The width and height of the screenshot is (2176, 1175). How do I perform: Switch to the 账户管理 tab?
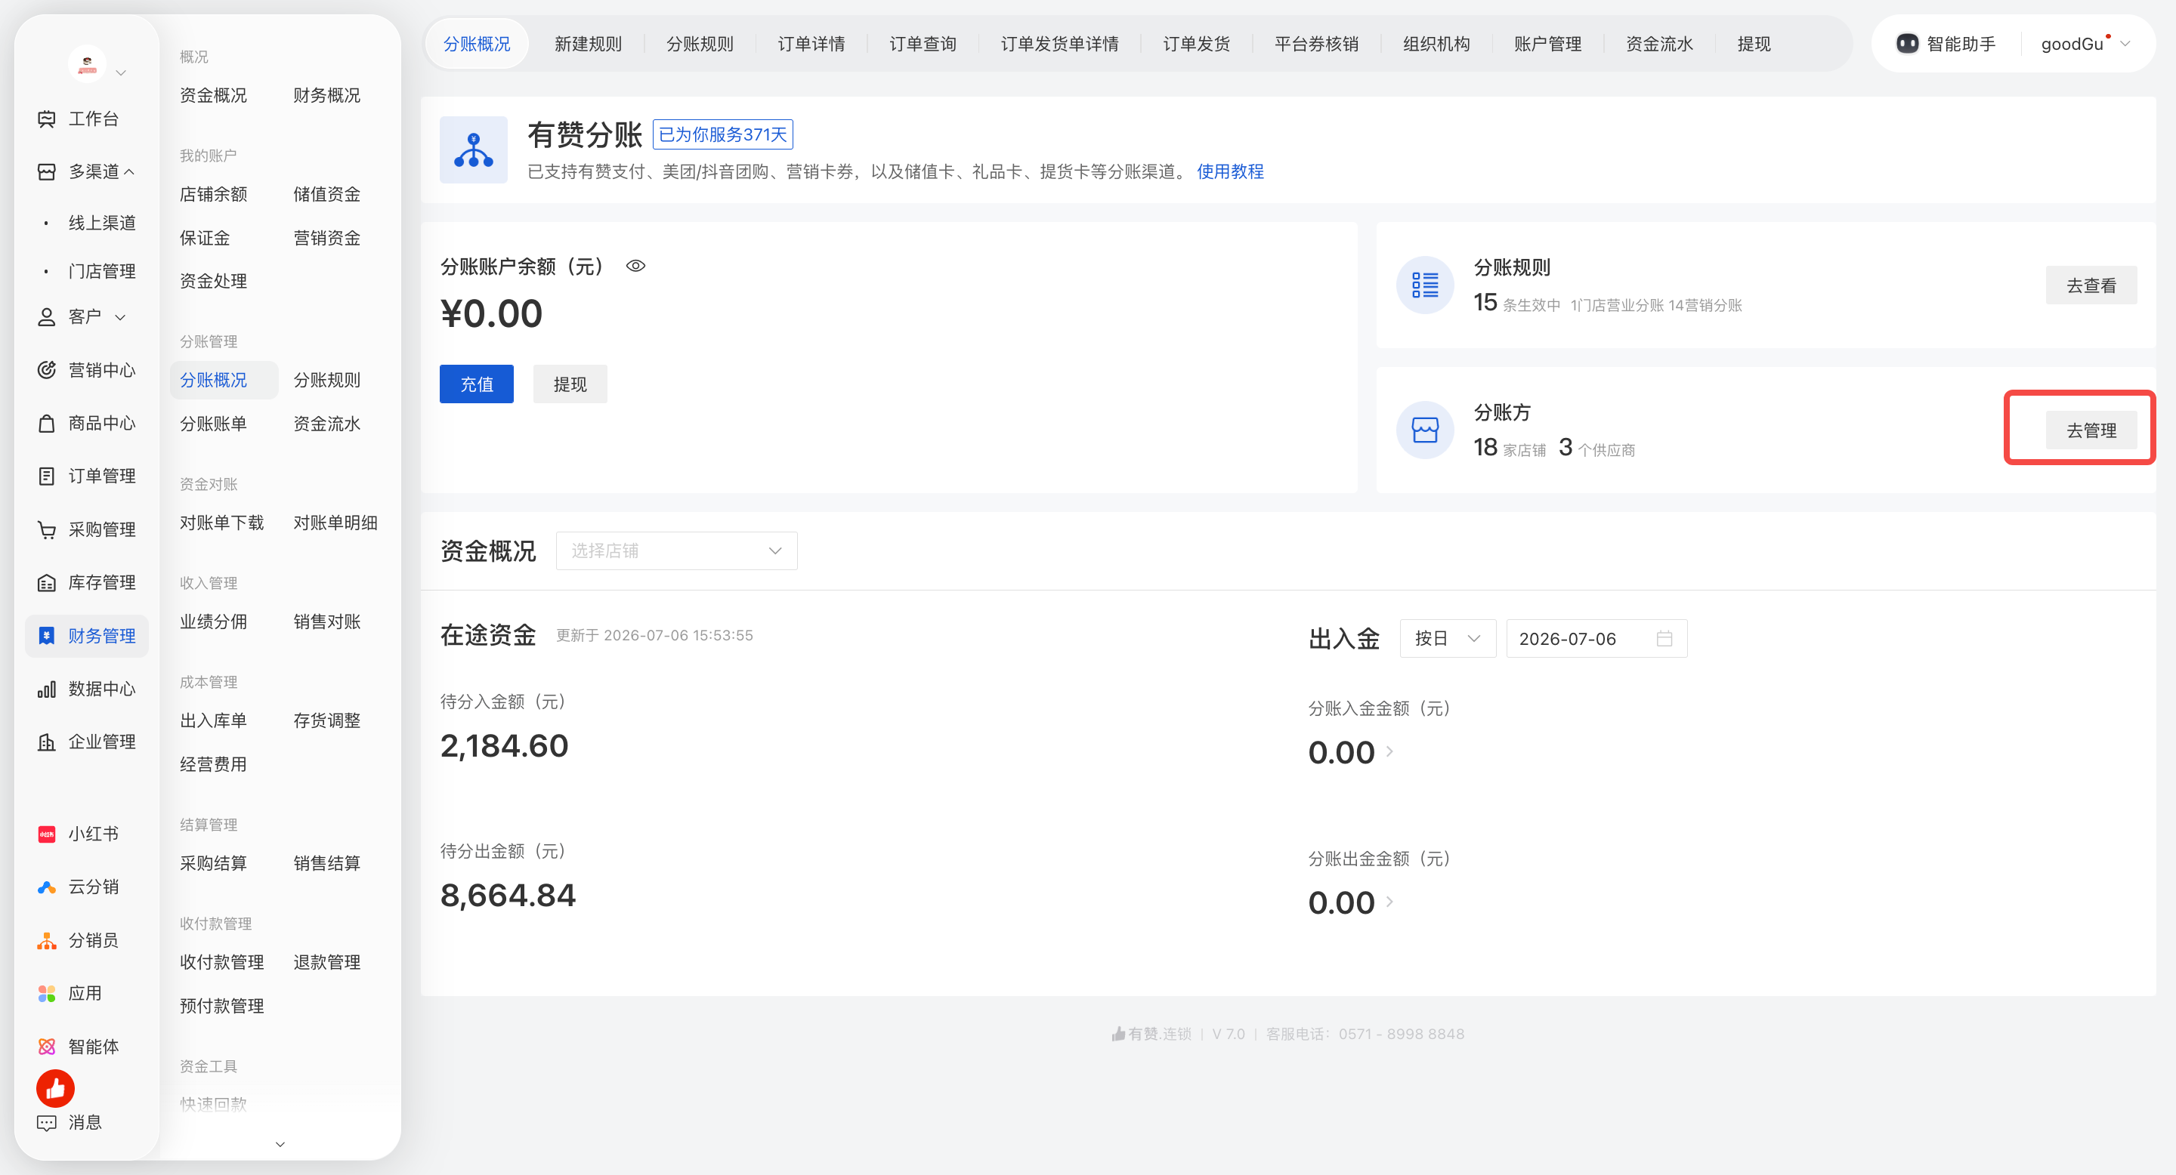(x=1547, y=44)
